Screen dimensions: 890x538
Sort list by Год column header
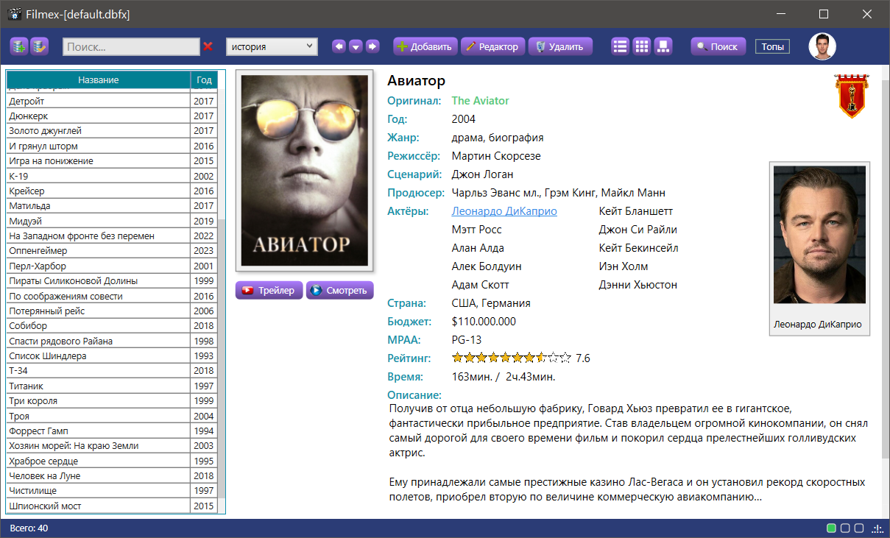pos(204,79)
